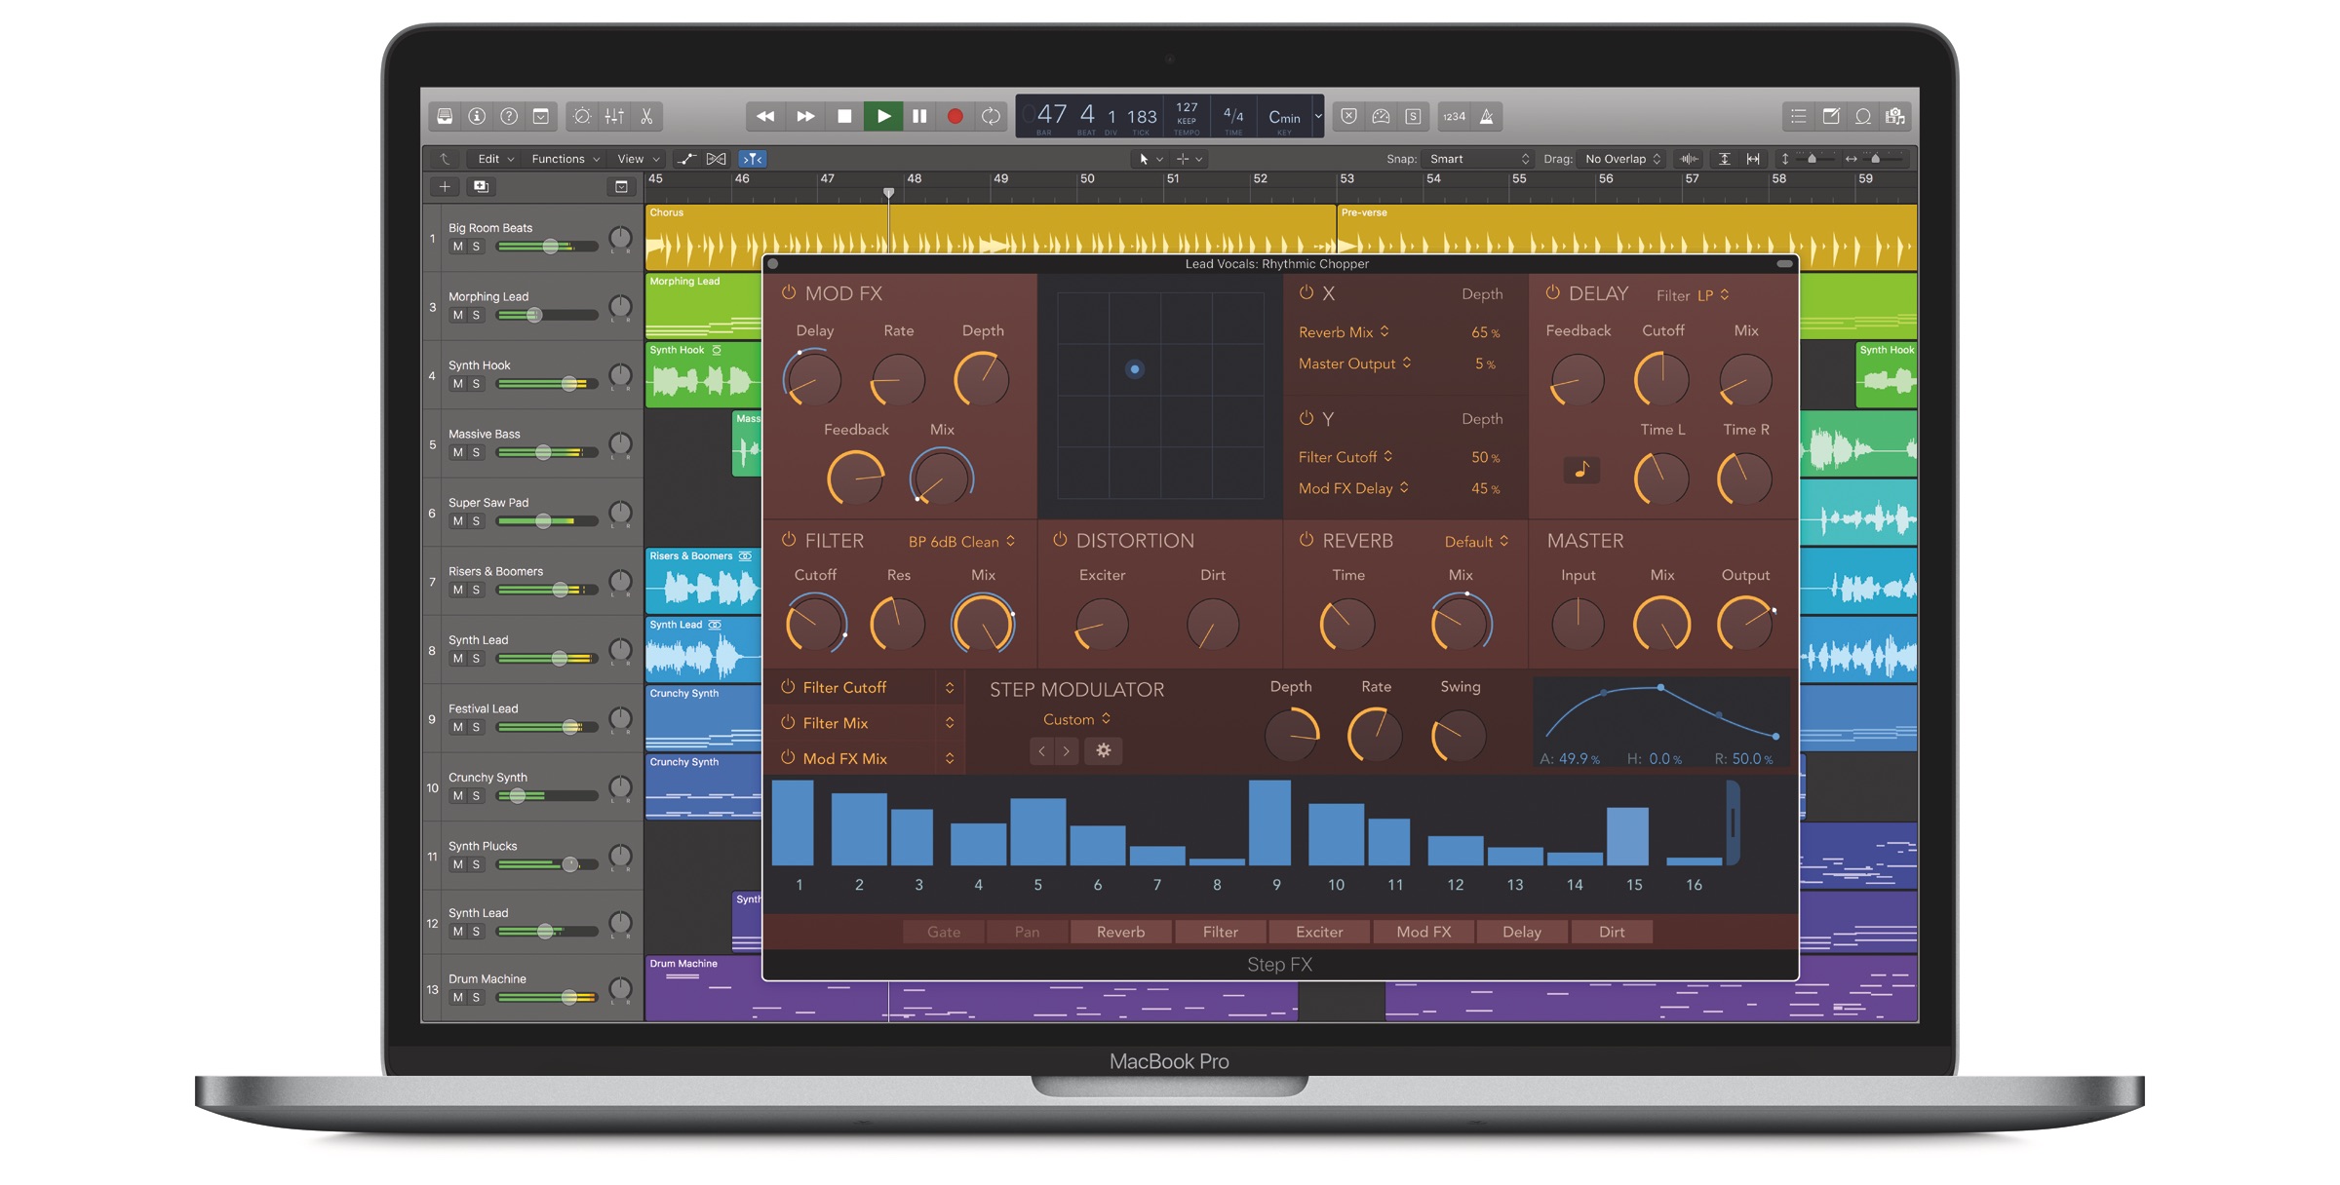Viewport: 2340px width, 1185px height.
Task: Solo the Drum Machine track
Action: (477, 997)
